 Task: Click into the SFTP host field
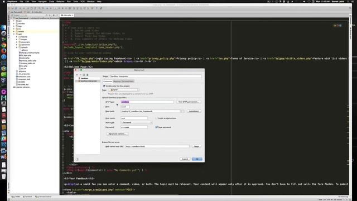pyautogui.click(x=147, y=102)
